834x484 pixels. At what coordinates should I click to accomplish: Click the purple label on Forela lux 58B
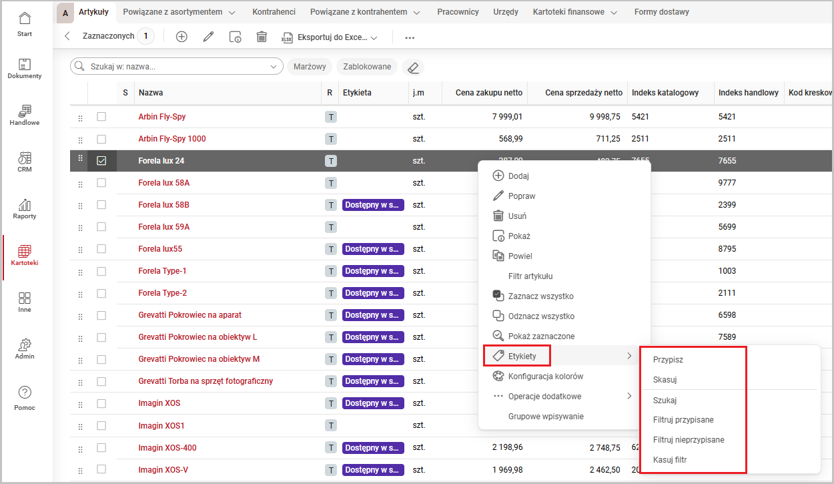click(373, 205)
